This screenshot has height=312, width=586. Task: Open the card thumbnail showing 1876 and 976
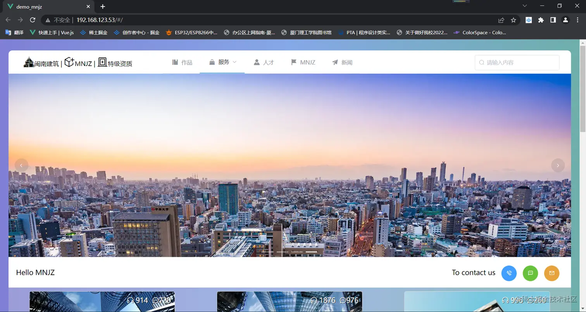point(290,302)
